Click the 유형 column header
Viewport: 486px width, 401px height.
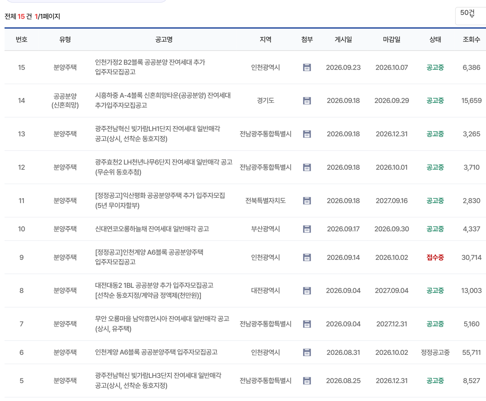click(65, 40)
